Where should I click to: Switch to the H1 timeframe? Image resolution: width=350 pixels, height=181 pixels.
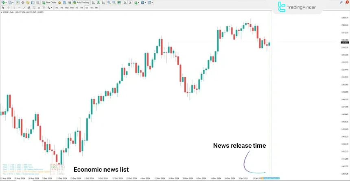click(x=77, y=8)
